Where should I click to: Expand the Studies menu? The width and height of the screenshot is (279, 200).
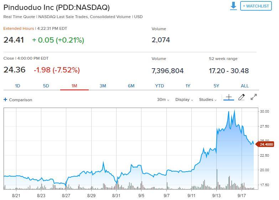208,99
